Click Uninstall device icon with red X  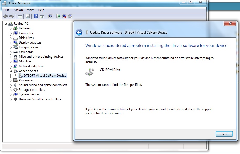(x=64, y=16)
